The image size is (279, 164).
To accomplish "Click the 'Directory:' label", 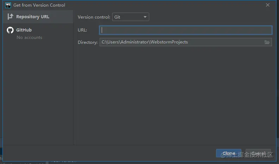I will pos(88,42).
